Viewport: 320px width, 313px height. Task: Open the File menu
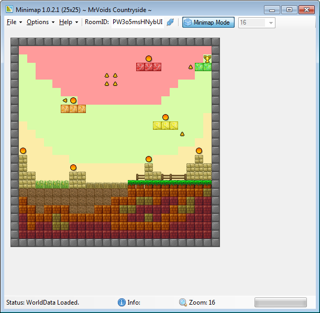(x=14, y=22)
